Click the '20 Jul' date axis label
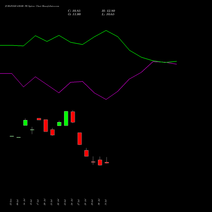Image resolution: width=212 pixels, height=212 pixels. pyautogui.click(x=45, y=202)
